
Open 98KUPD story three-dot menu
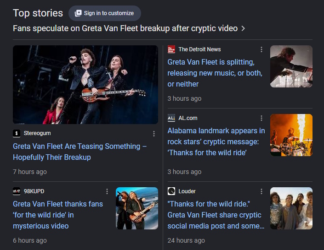107,191
